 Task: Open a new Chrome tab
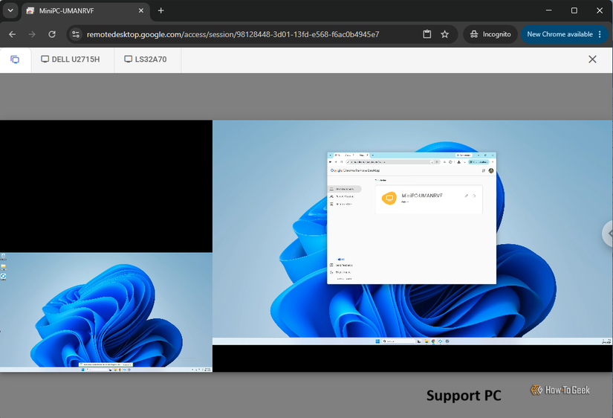(160, 10)
